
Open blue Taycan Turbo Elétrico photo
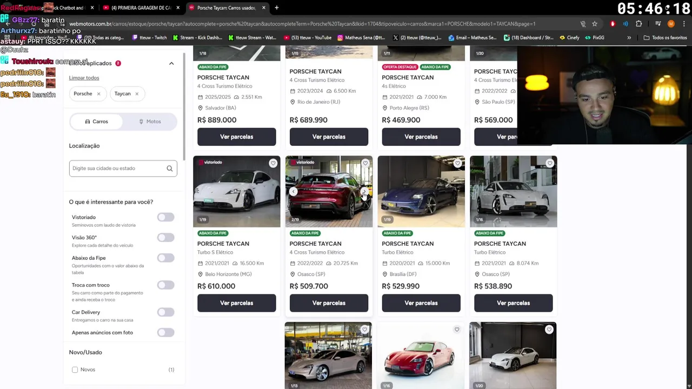[x=421, y=191]
